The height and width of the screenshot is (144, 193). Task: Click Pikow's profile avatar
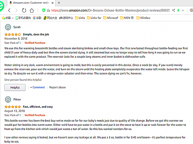pyautogui.click(x=8, y=100)
